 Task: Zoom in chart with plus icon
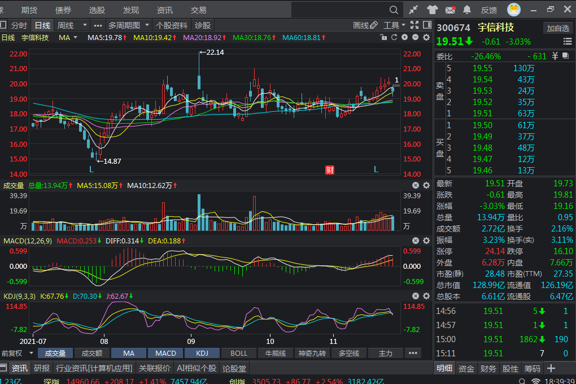pos(404,37)
